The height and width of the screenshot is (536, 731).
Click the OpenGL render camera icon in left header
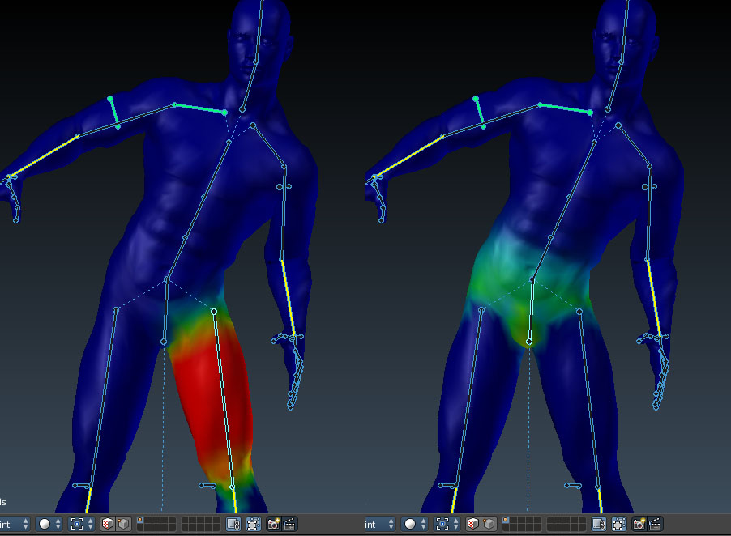coord(273,524)
